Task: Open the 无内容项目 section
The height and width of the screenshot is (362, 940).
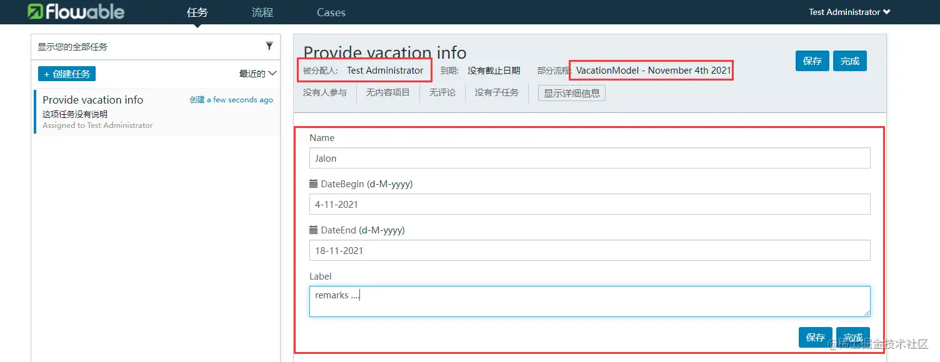Action: [388, 92]
